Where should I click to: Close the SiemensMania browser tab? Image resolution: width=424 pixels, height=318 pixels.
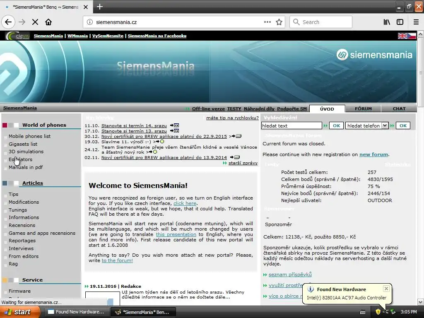point(86,7)
